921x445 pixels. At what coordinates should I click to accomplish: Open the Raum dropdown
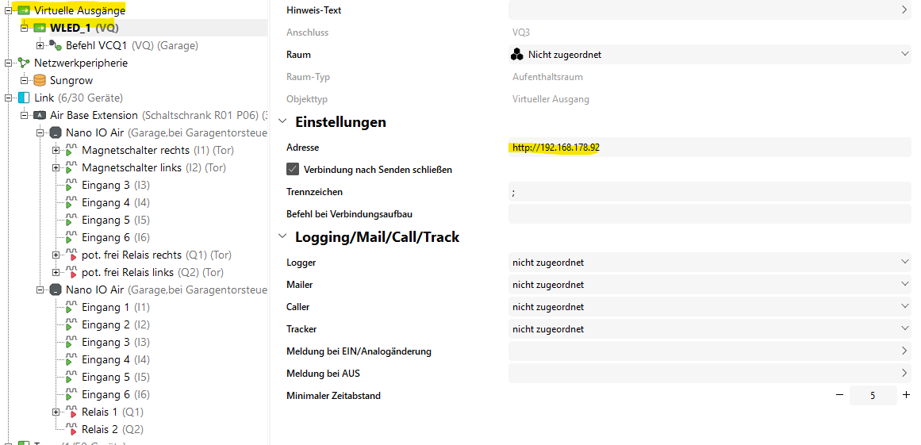click(904, 54)
